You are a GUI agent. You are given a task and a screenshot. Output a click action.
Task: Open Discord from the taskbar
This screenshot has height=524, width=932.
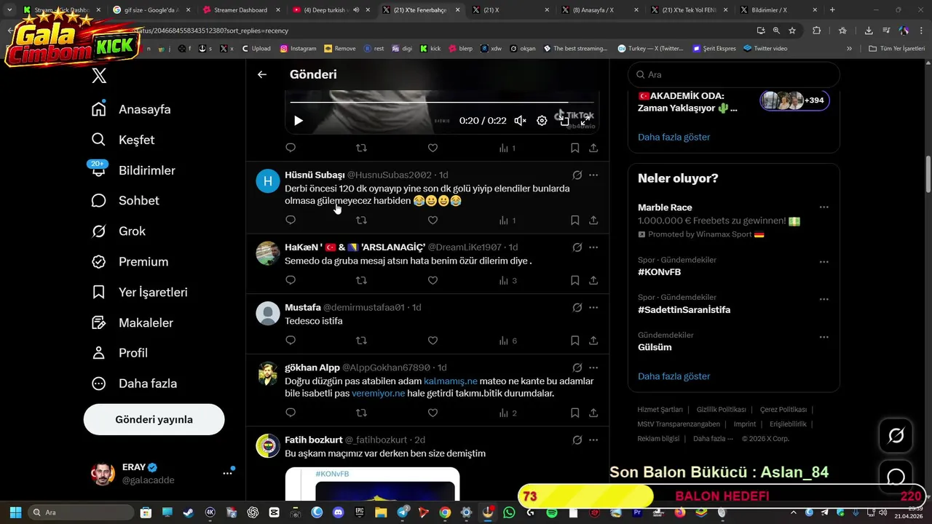(339, 512)
